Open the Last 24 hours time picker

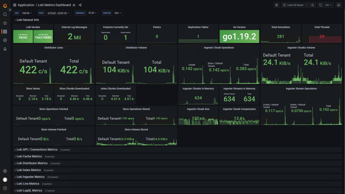[295, 5]
